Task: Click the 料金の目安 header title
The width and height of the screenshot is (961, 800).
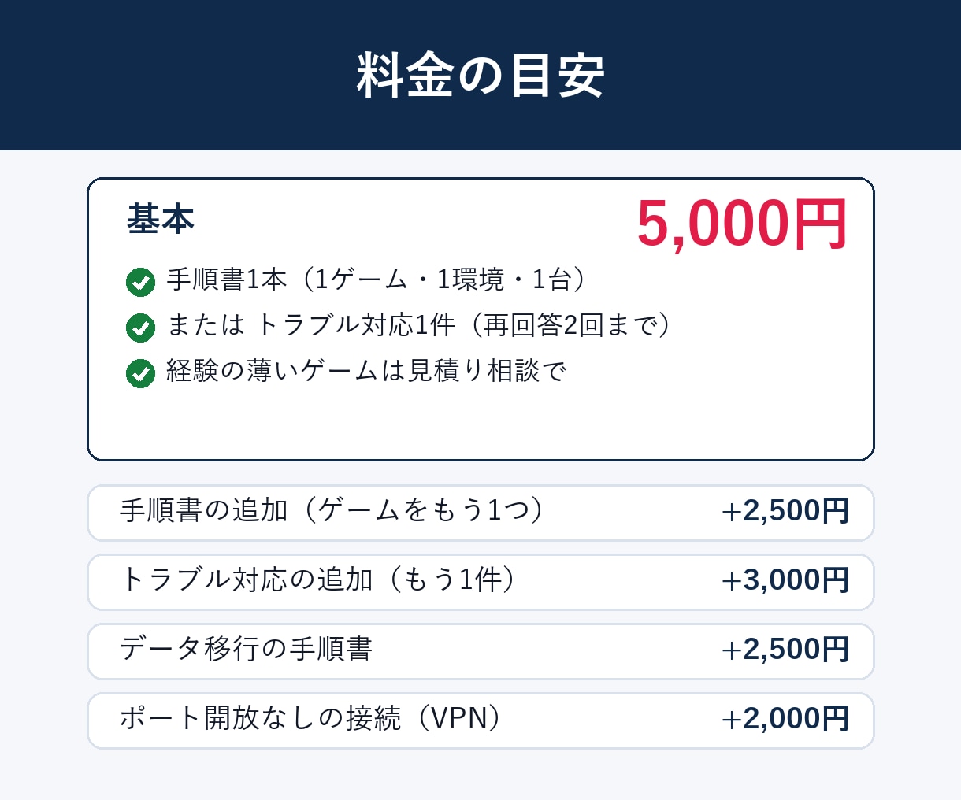Action: (x=480, y=76)
